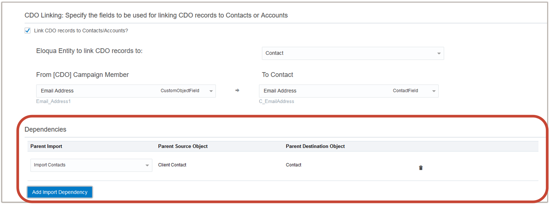Click the From [CDO] Campaign Member label

82,75
